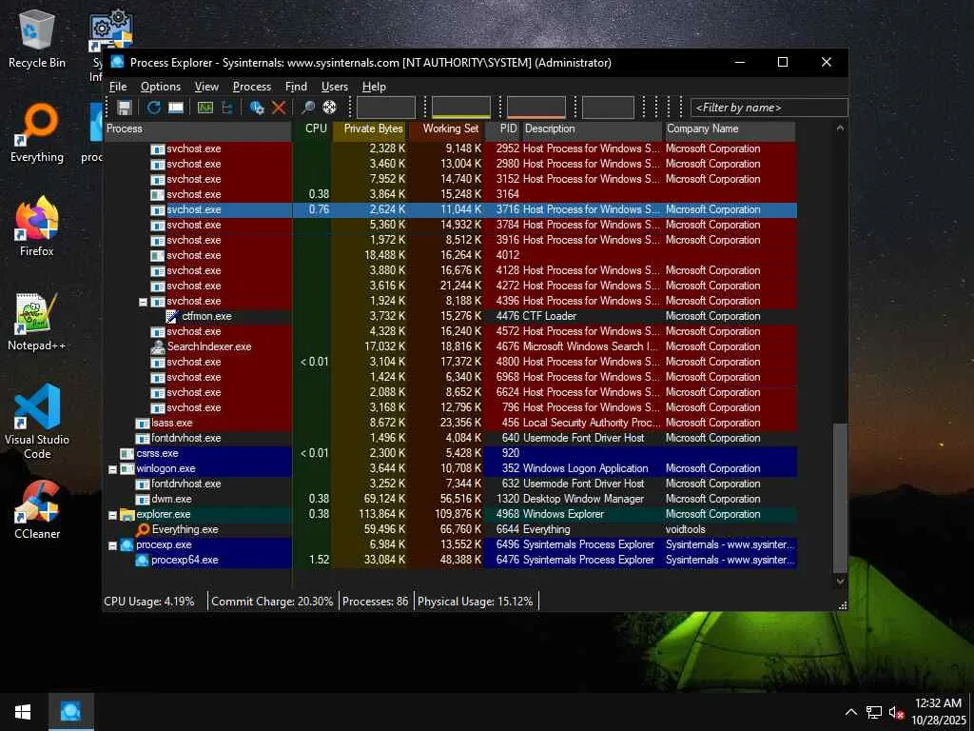Select the svchost.exe row with PID 4012
This screenshot has height=731, width=974.
click(x=450, y=255)
